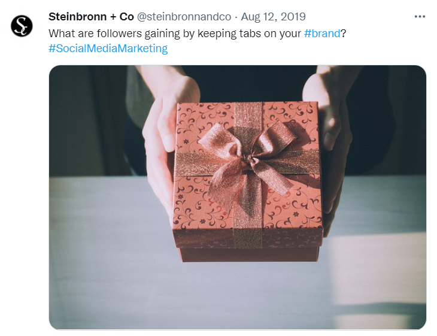Screen dimensions: 437x336
Task: Click the tweet text about followers
Action: 198,34
